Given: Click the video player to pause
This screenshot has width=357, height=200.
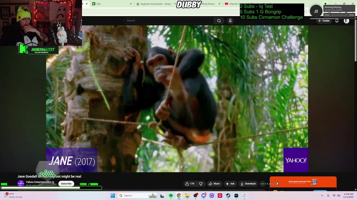Looking at the screenshot, I should pos(177,99).
